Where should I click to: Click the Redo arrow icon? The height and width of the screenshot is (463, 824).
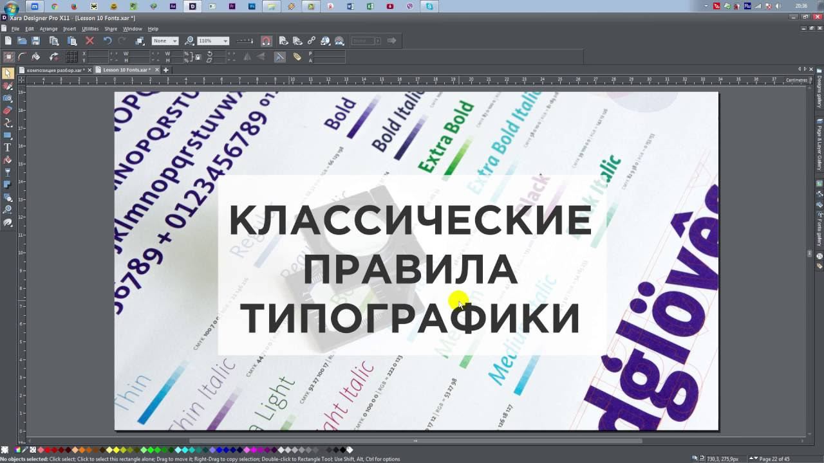[122, 41]
